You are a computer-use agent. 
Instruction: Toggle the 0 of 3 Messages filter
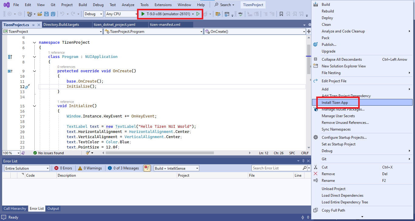point(123,168)
